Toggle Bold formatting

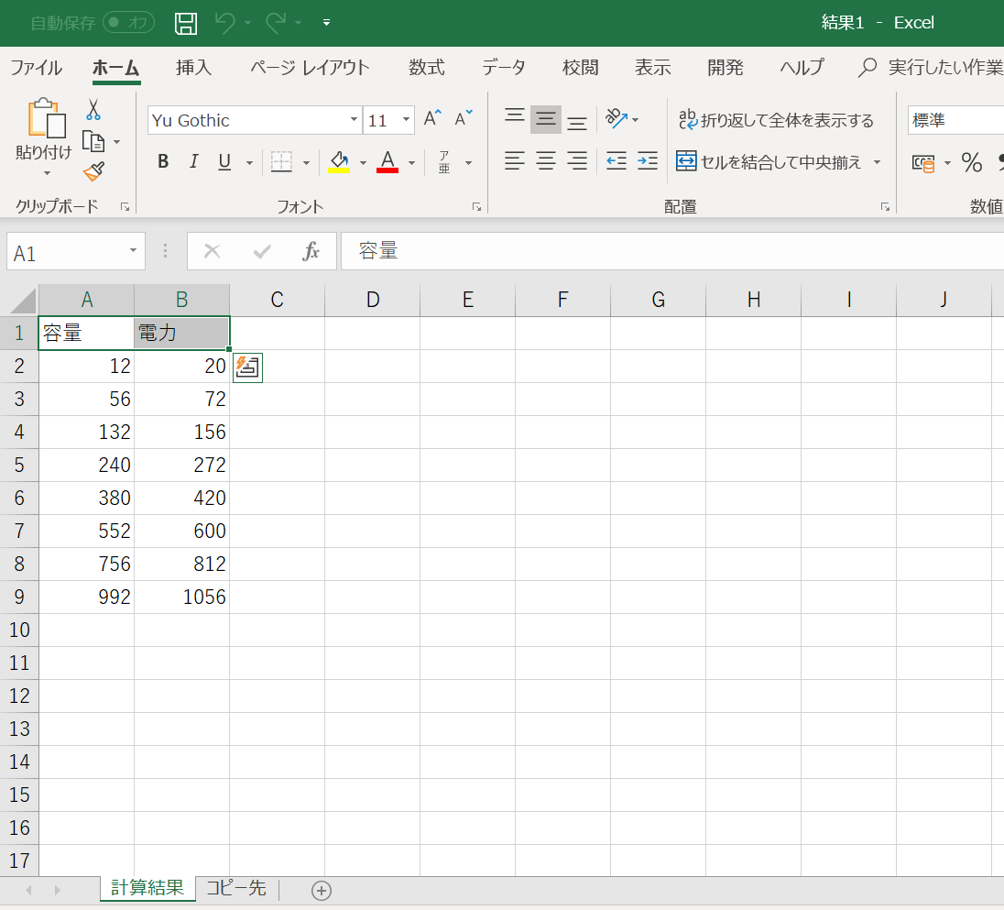(x=163, y=162)
